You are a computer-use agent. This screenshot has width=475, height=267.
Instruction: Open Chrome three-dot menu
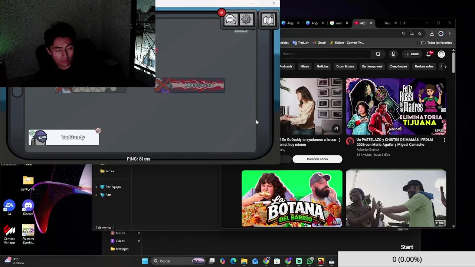pos(450,33)
